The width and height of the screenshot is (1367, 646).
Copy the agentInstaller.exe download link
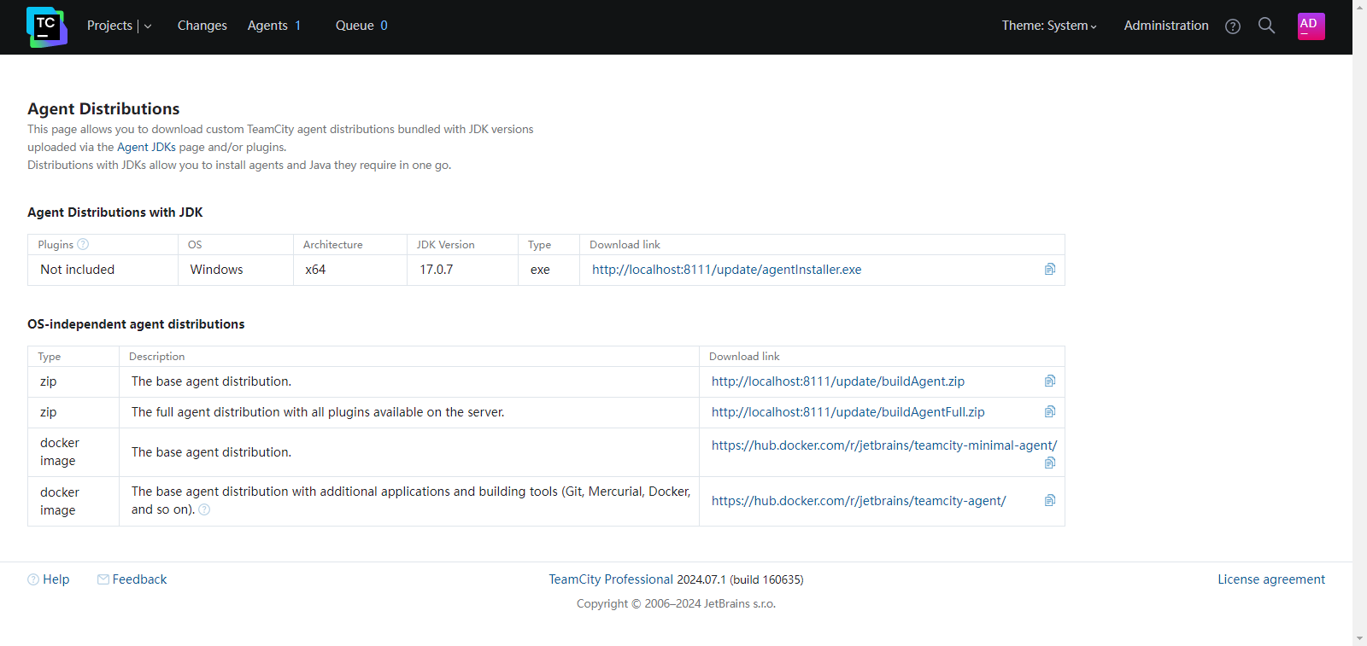pos(1050,269)
